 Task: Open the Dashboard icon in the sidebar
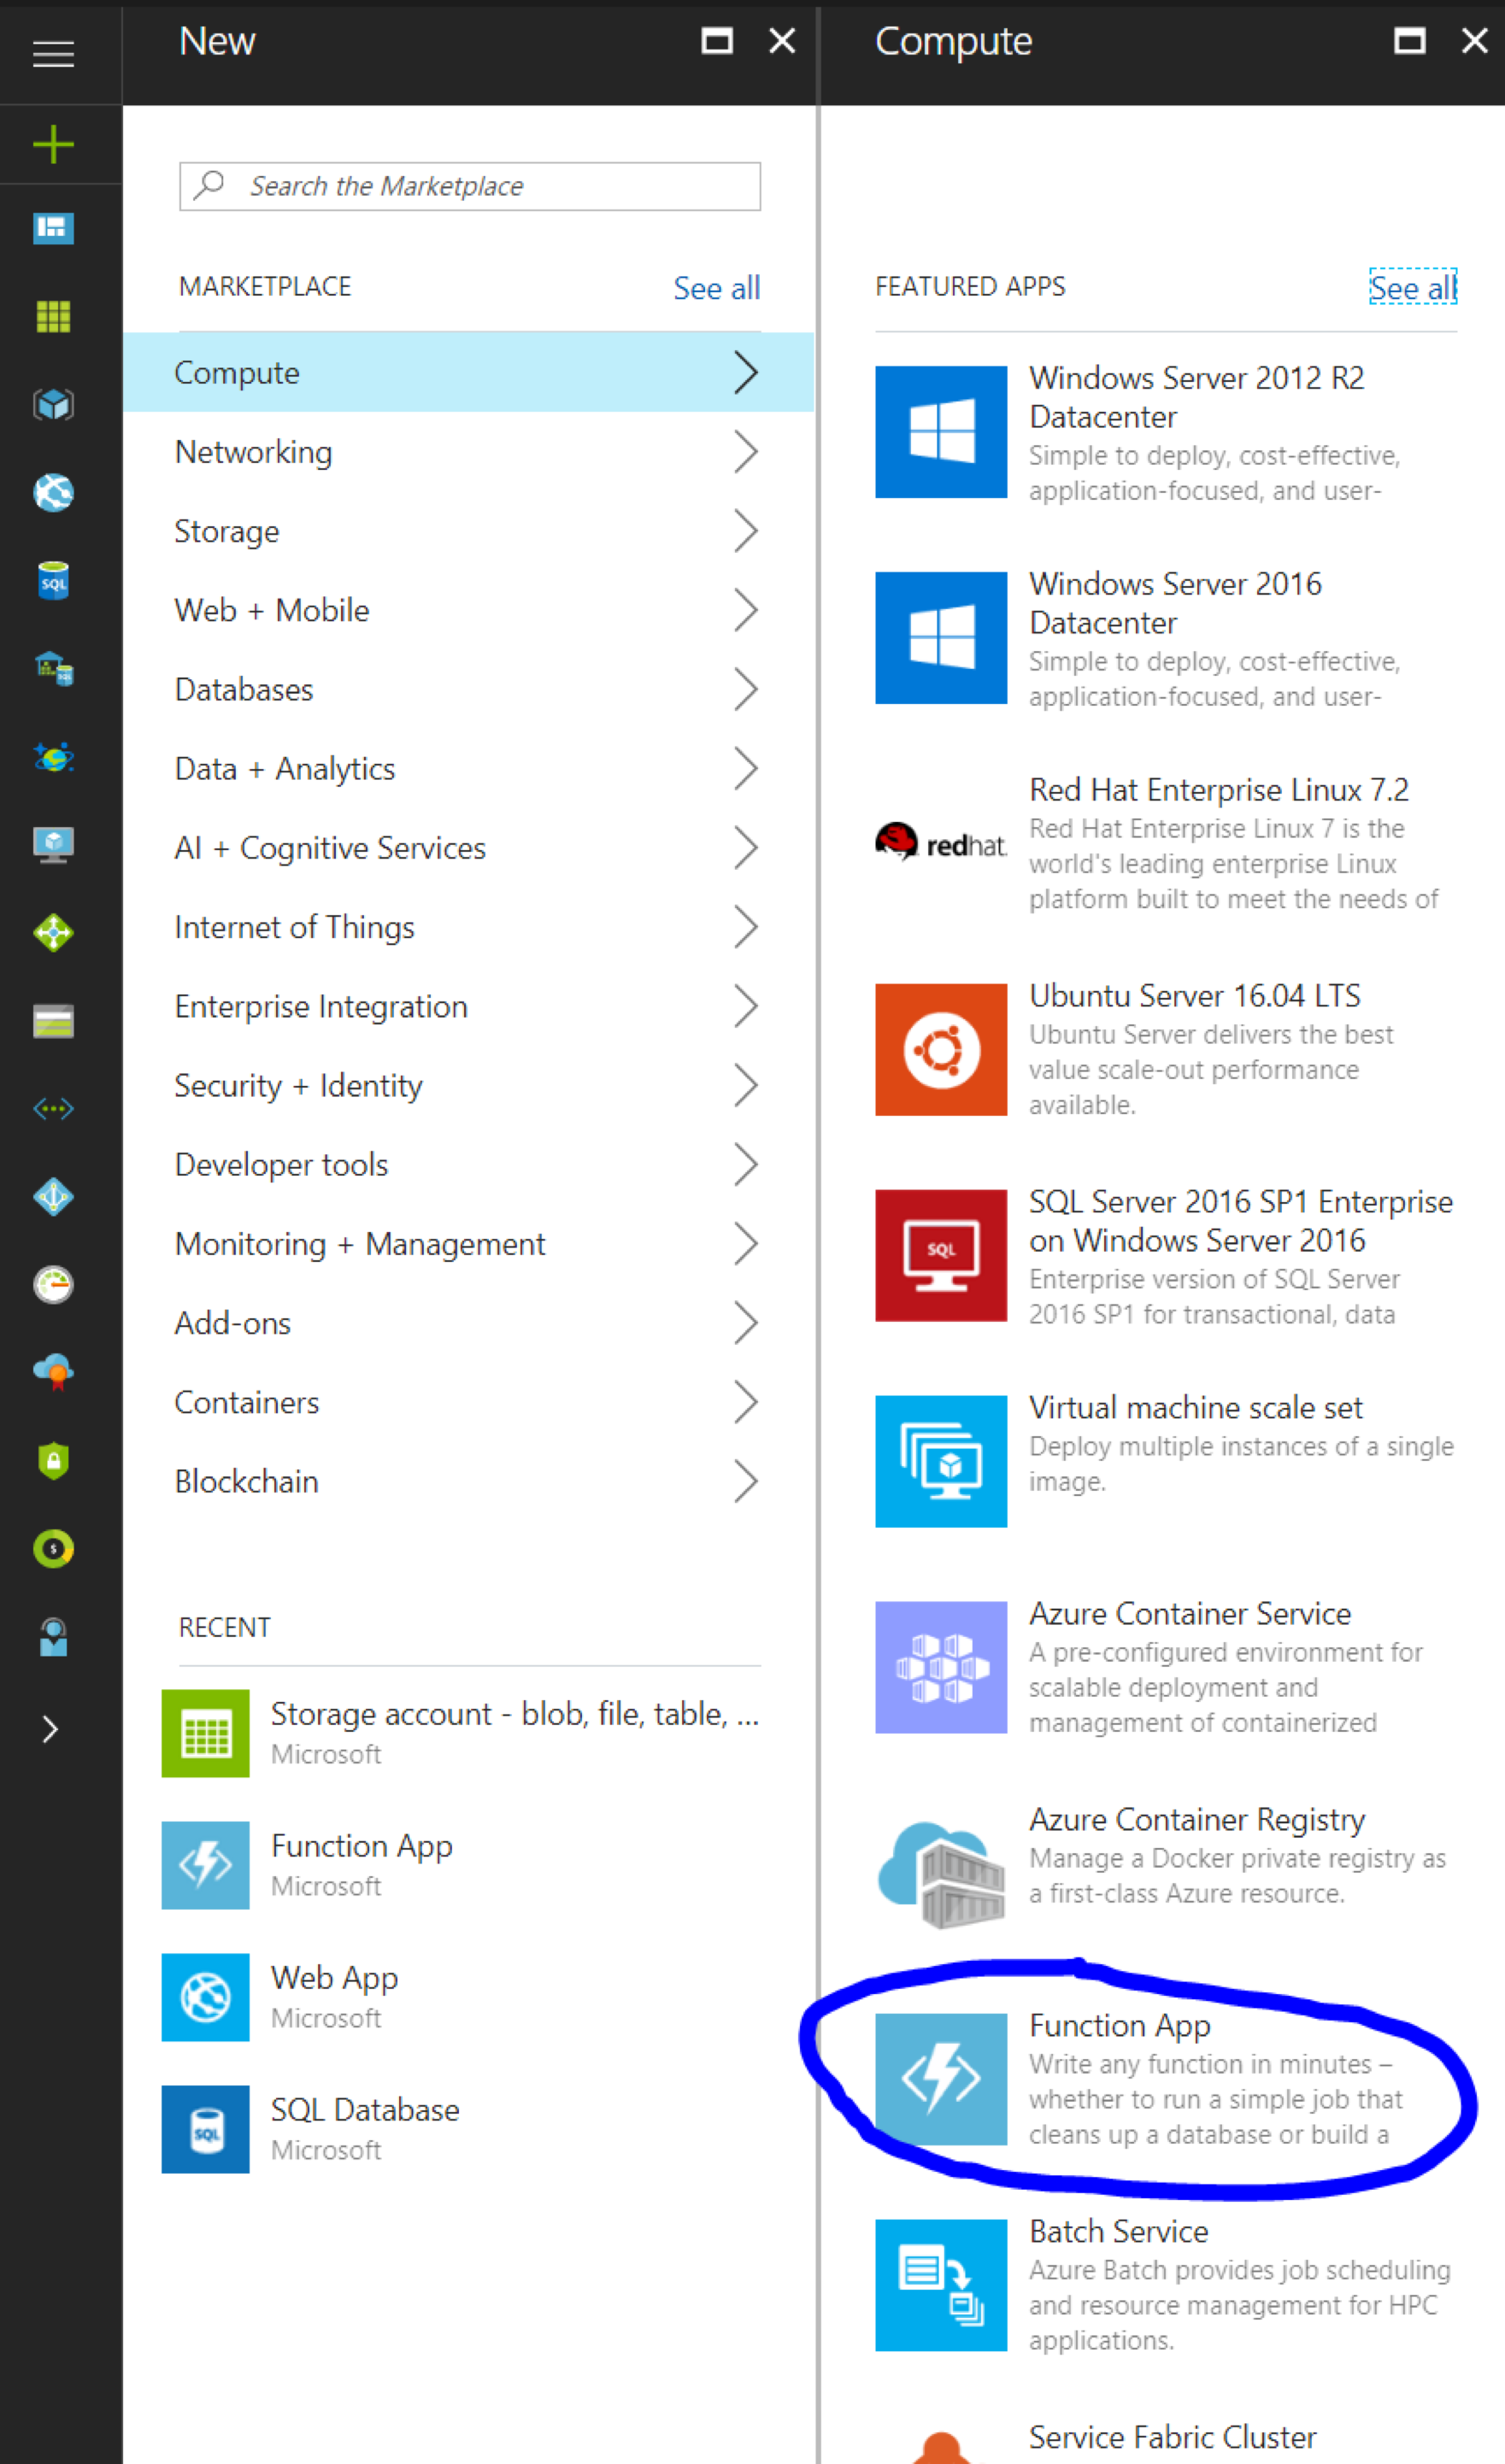click(53, 229)
